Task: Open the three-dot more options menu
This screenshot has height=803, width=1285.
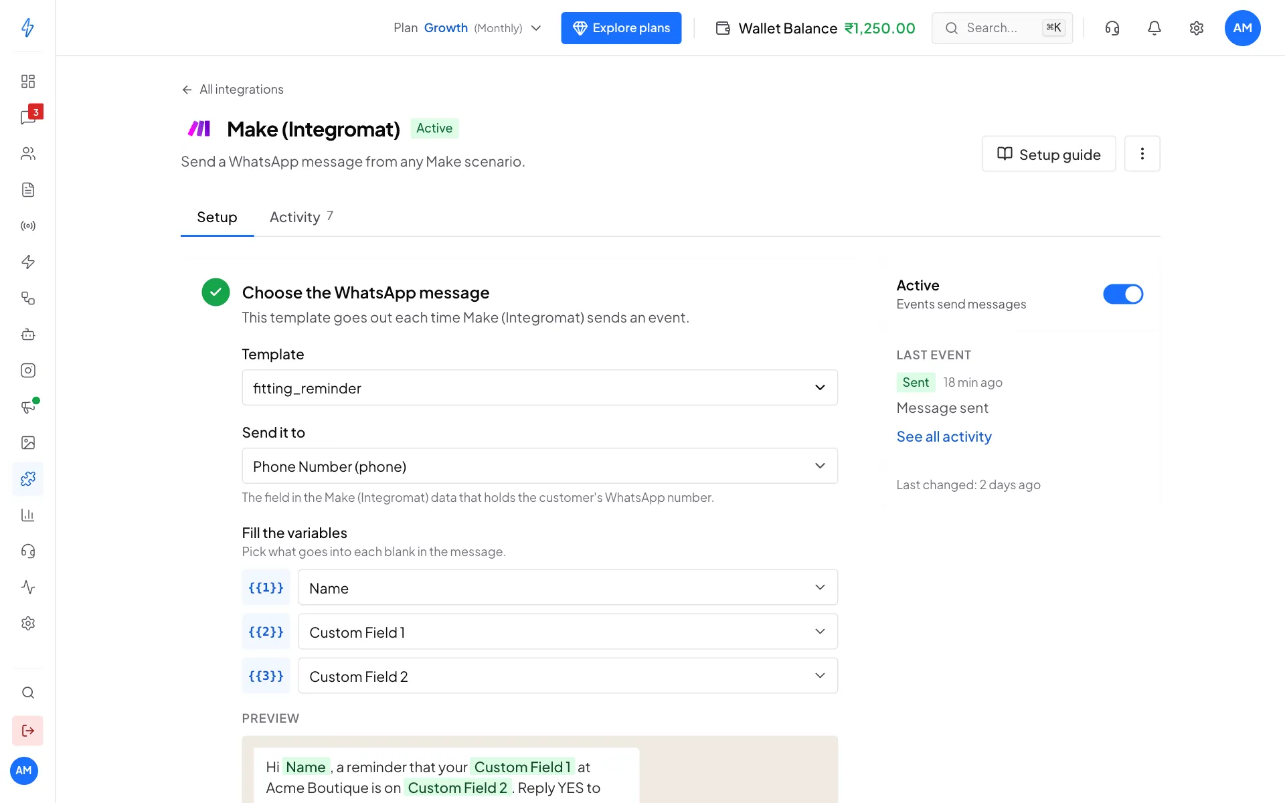Action: click(1142, 155)
